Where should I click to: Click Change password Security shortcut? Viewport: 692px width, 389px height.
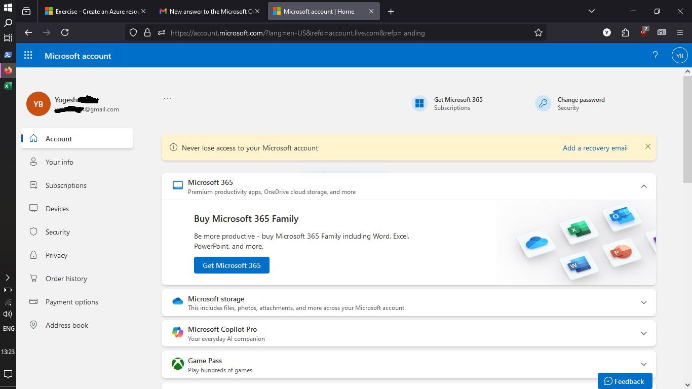pyautogui.click(x=570, y=103)
